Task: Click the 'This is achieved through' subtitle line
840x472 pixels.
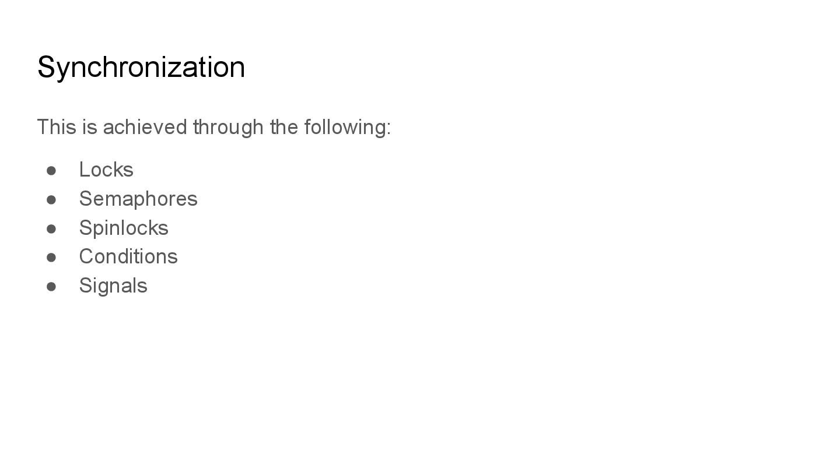Action: 213,127
